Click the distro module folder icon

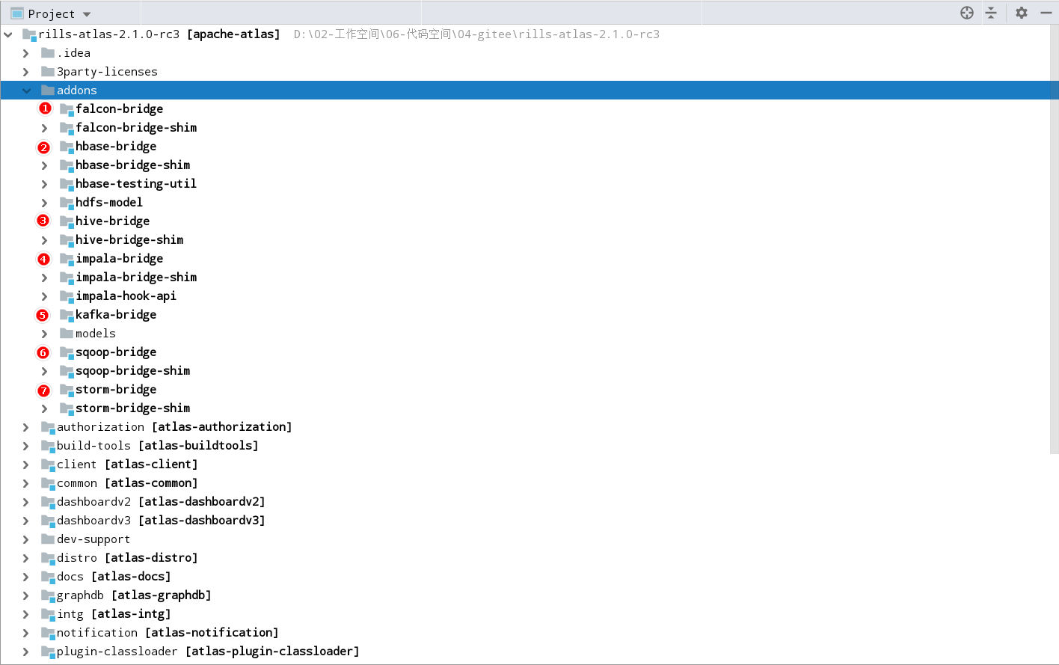tap(48, 558)
